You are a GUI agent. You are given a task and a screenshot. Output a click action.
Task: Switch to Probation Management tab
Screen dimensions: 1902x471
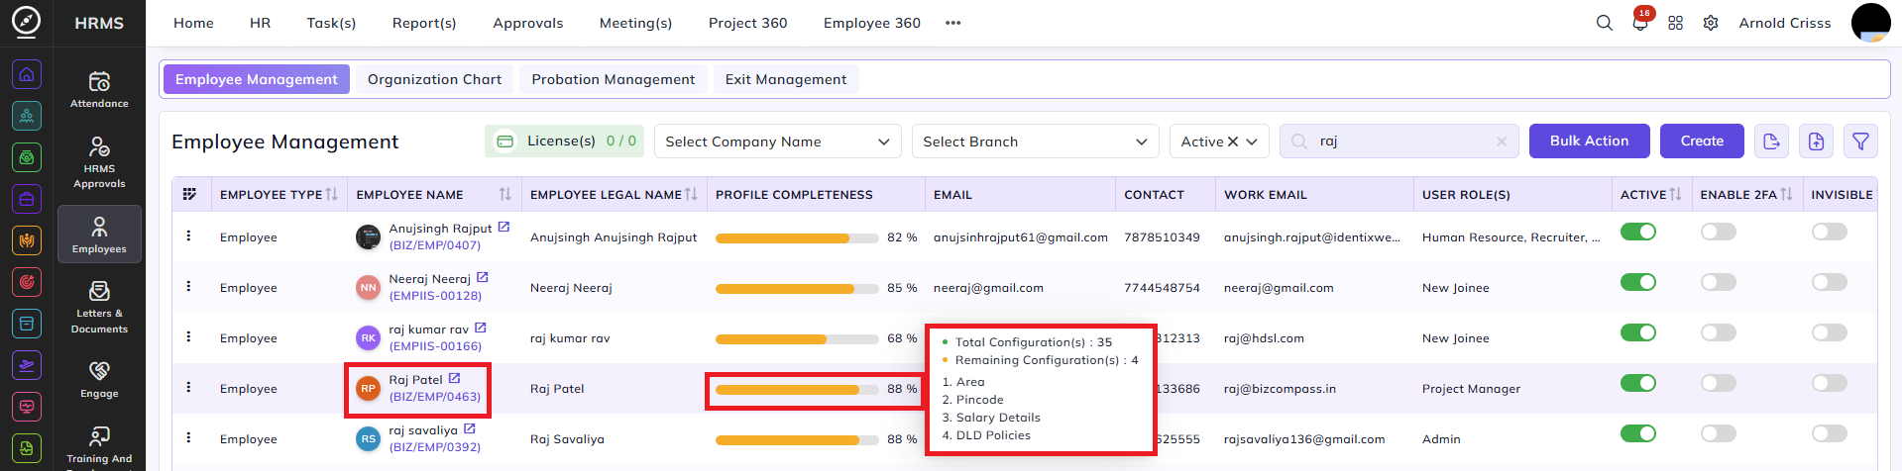613,79
